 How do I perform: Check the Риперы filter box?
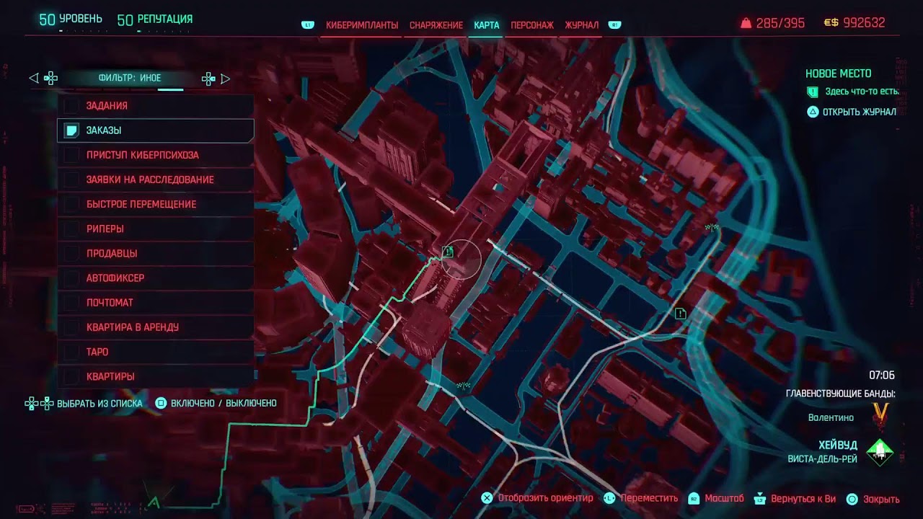pos(71,229)
